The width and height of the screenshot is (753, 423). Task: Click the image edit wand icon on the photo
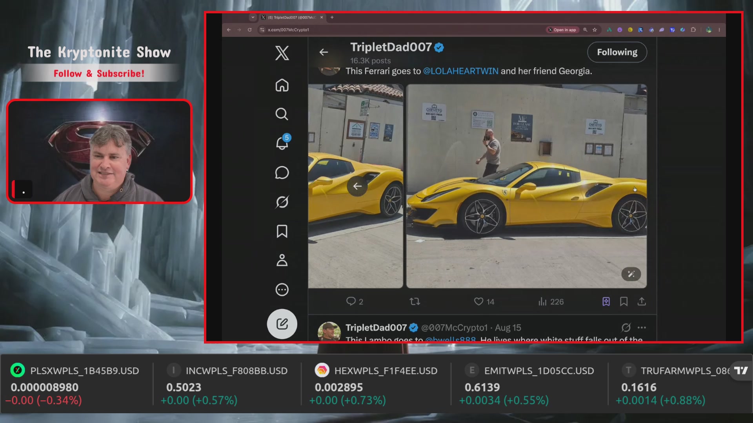[x=631, y=274]
